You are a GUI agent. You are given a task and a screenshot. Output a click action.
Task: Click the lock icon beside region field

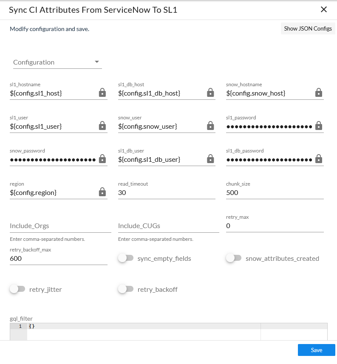tap(102, 192)
